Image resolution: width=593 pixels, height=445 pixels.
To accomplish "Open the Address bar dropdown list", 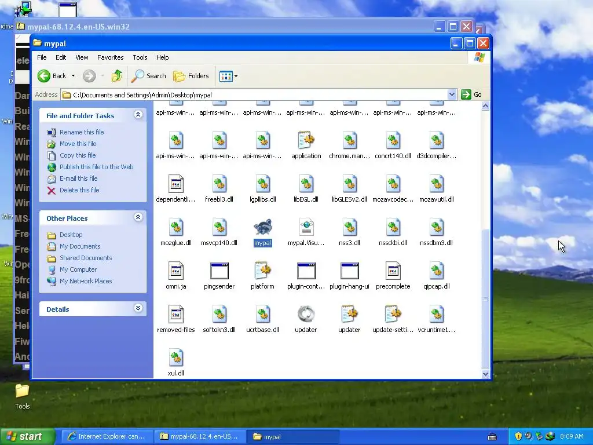I will tap(452, 94).
